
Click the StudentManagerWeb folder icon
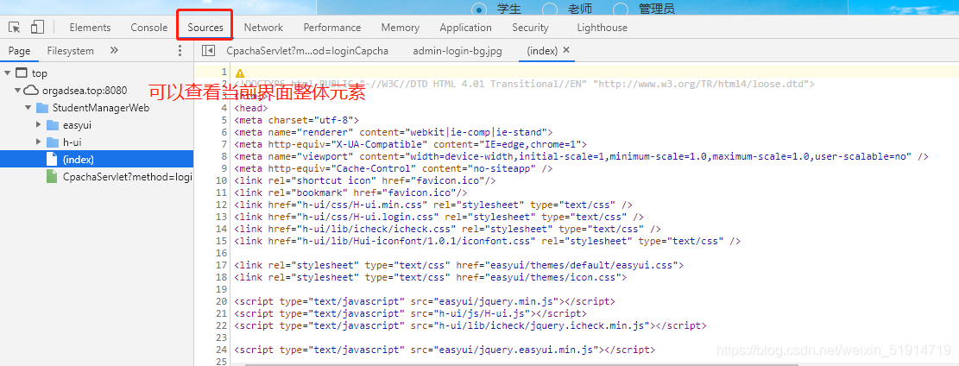[x=42, y=108]
